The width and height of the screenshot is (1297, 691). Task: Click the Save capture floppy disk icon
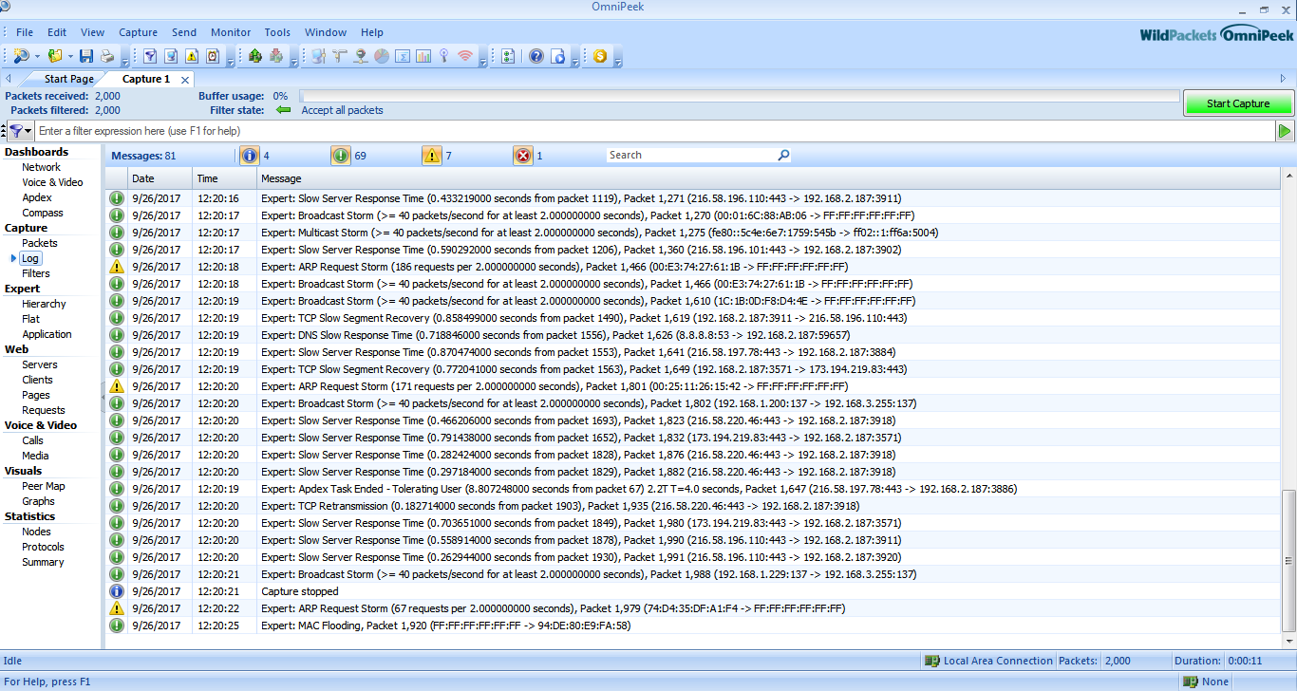(86, 57)
